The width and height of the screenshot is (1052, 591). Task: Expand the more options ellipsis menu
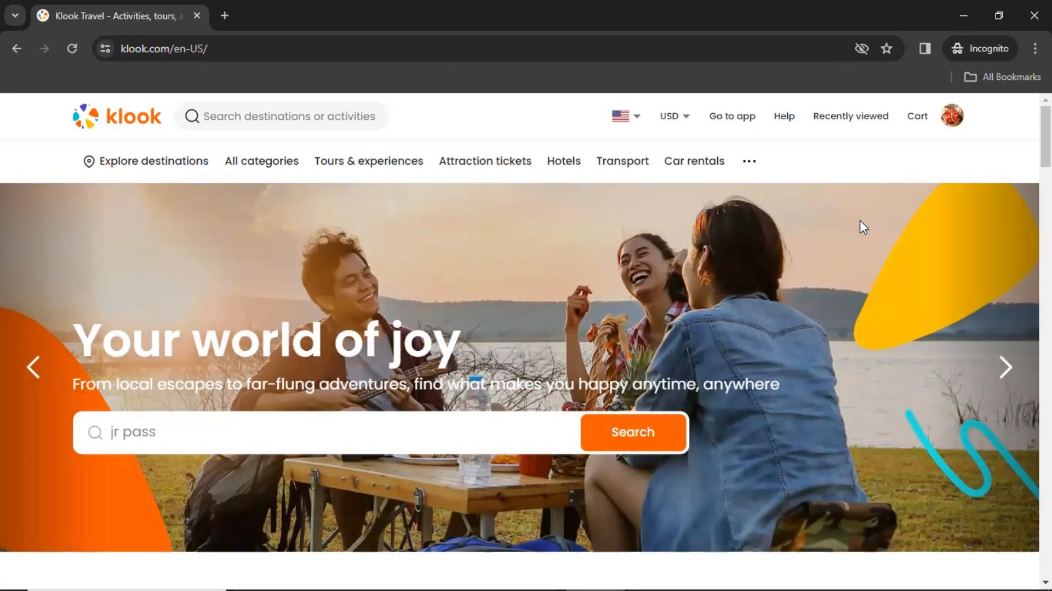point(749,161)
